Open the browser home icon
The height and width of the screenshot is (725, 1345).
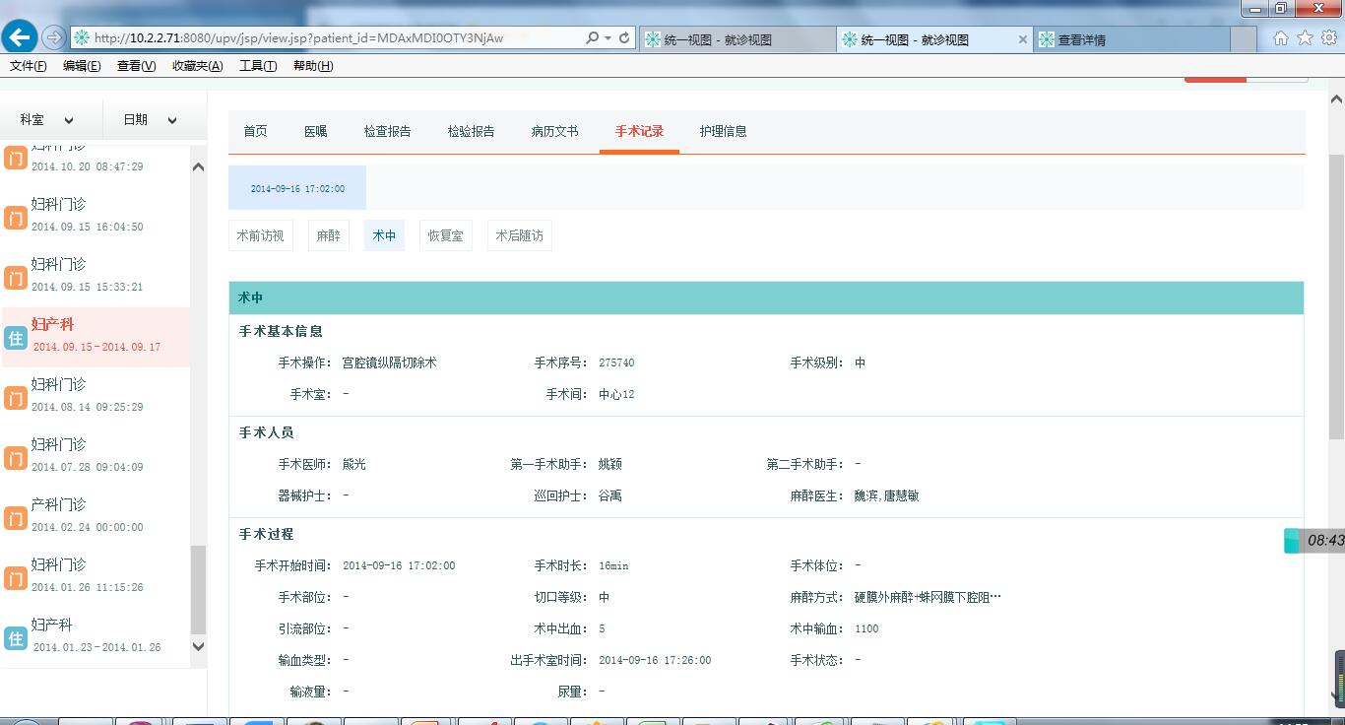(1280, 38)
